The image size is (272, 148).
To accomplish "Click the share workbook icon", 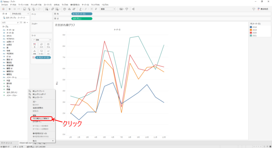I will pos(133,9).
